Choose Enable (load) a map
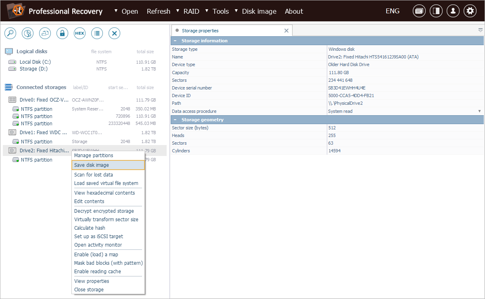 point(108,255)
